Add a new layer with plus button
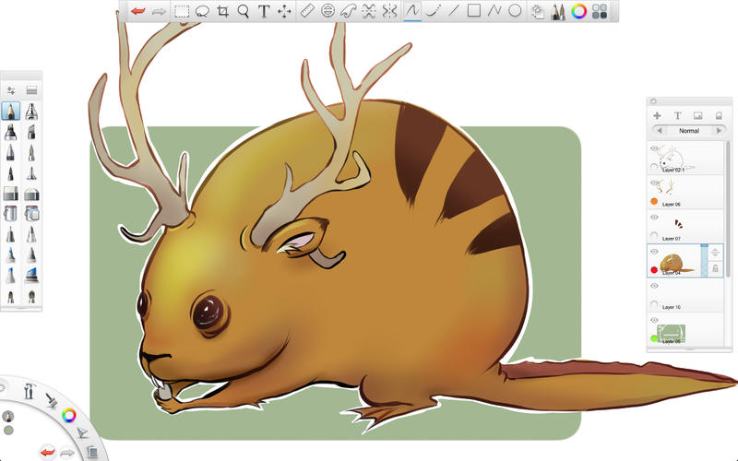This screenshot has width=738, height=461. [657, 116]
